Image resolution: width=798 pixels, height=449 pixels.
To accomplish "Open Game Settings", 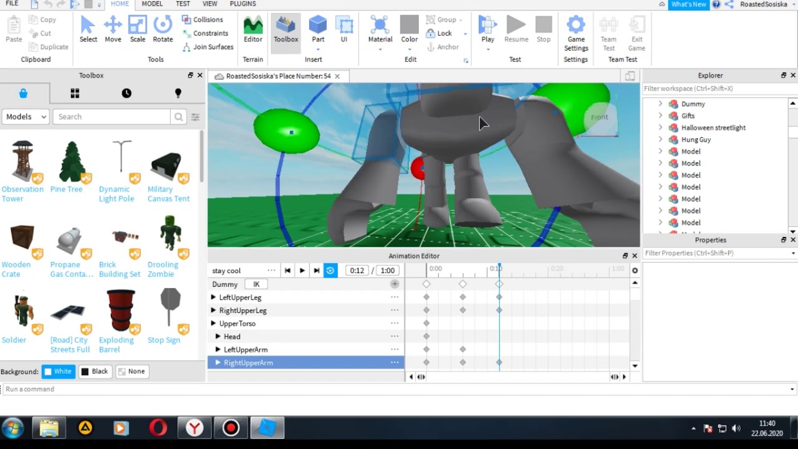I will (576, 34).
